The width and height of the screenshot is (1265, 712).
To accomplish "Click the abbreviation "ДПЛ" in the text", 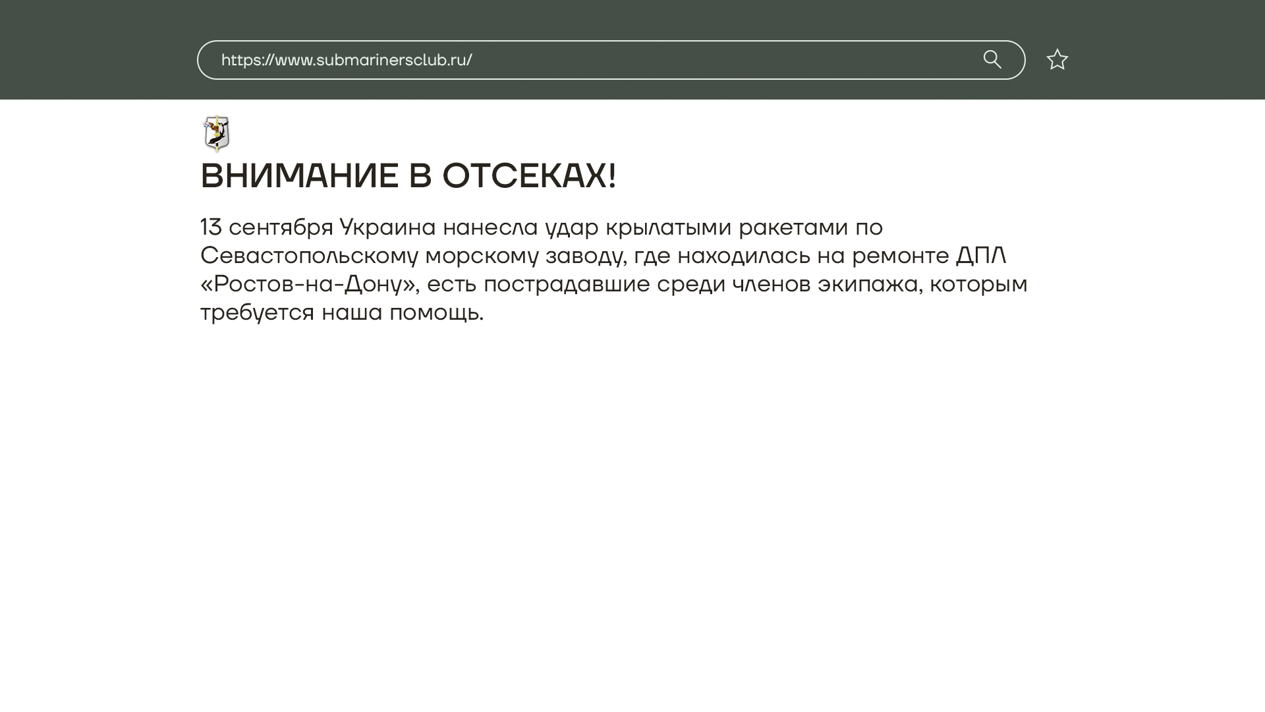I will pos(980,255).
